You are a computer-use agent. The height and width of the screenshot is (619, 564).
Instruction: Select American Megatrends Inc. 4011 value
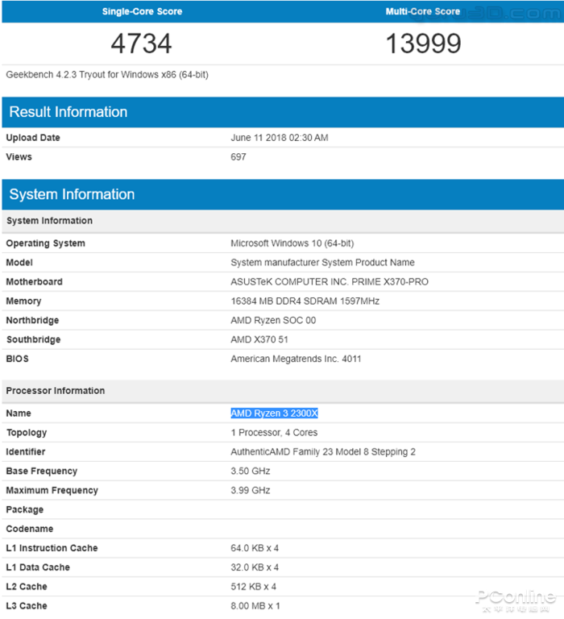(296, 359)
